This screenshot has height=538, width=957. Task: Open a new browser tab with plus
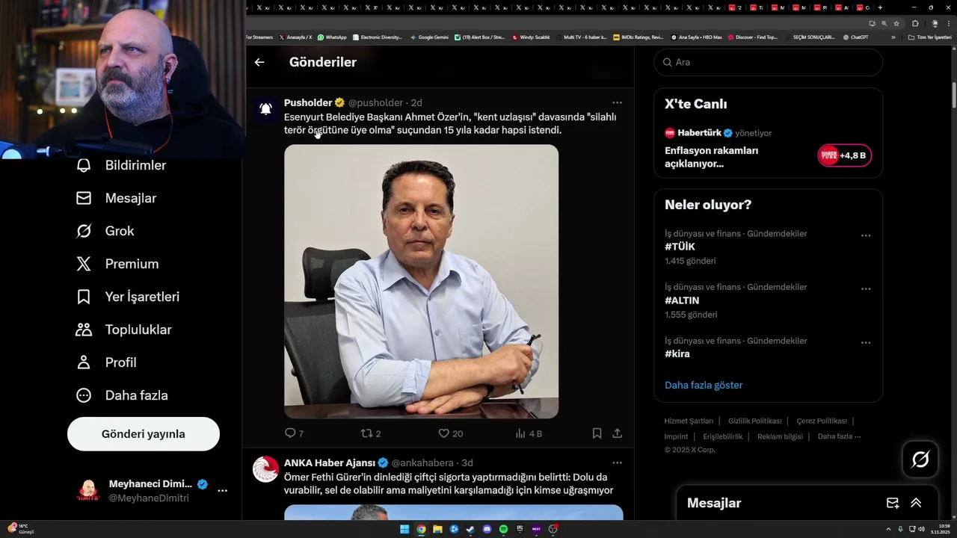[880, 7]
